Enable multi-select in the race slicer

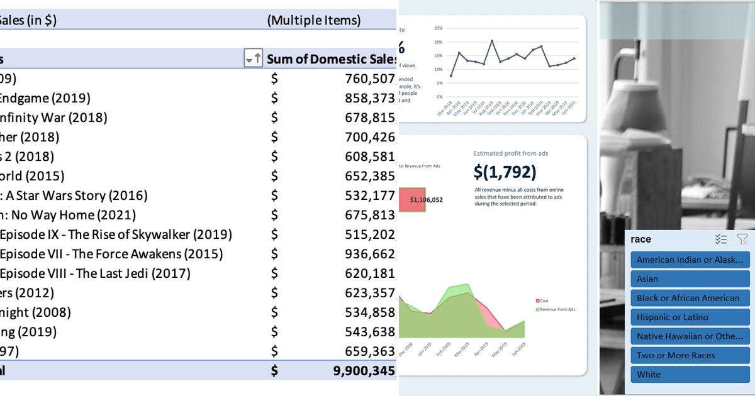721,239
